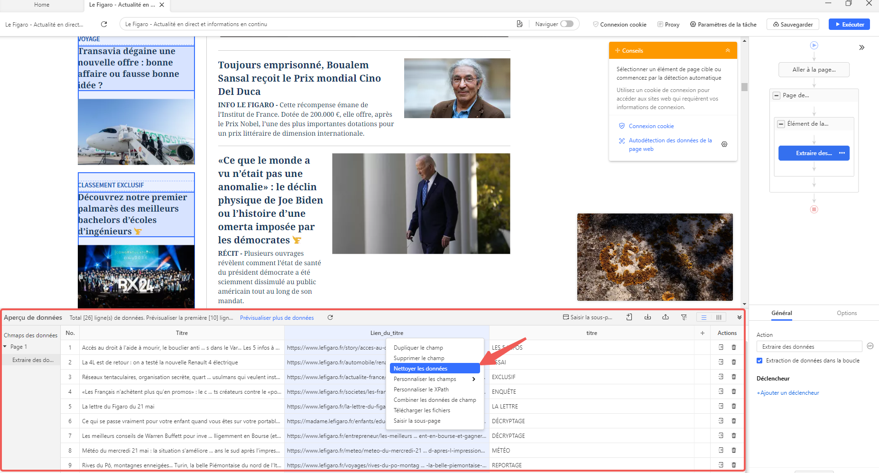Open auto-detection settings gear icon
Screen dimensions: 879x473
724,144
